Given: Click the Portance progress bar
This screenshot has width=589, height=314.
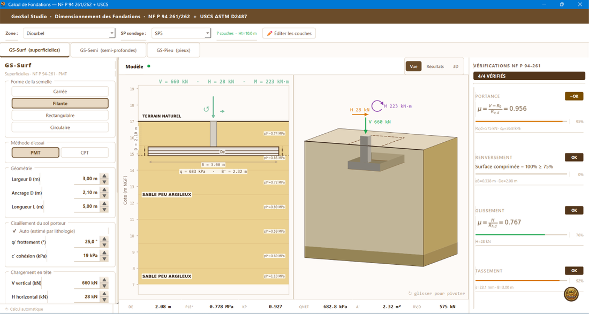Looking at the screenshot, I should 521,121.
